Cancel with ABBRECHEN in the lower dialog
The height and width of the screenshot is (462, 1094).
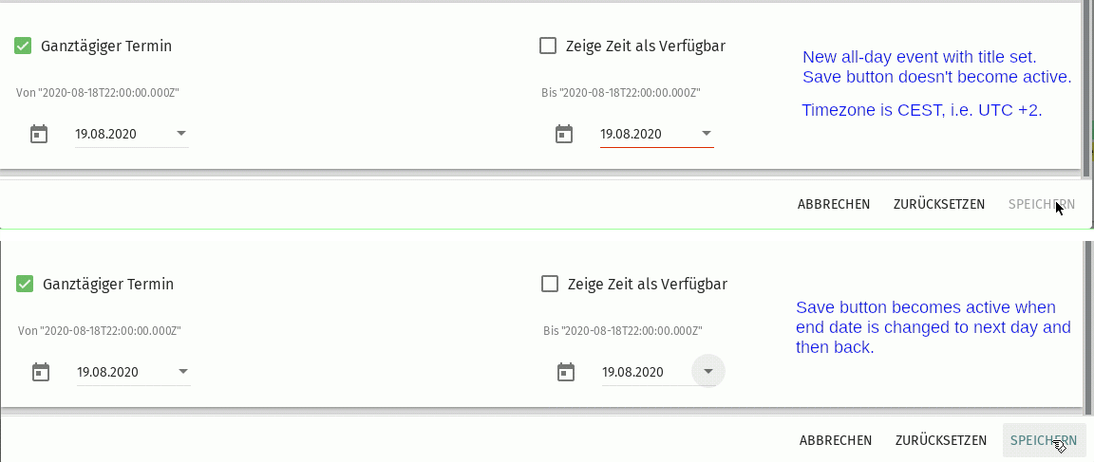(836, 440)
